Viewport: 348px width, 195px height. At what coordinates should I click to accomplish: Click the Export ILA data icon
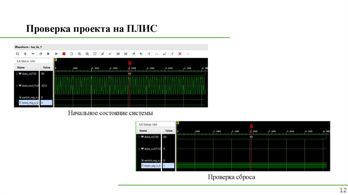(71, 54)
